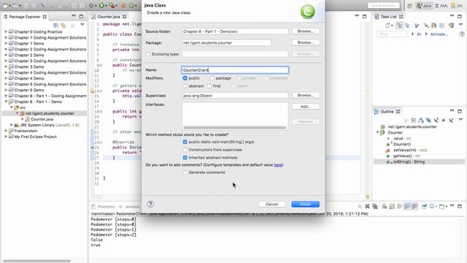The height and width of the screenshot is (263, 467).
Task: Select the Package Explorer tab
Action: pyautogui.click(x=25, y=17)
